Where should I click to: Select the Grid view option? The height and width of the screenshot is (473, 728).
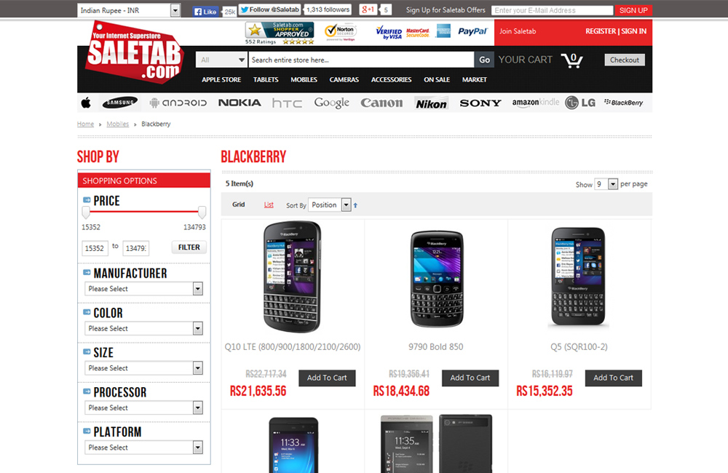pos(239,204)
